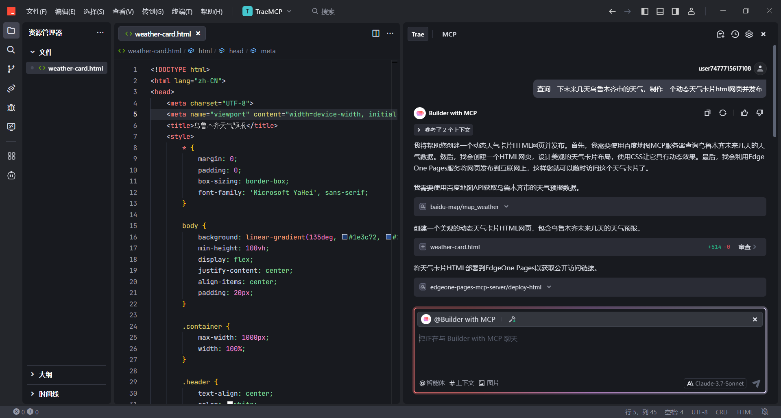The image size is (781, 418).
Task: Expand the 时间线 timeline section
Action: (33, 394)
